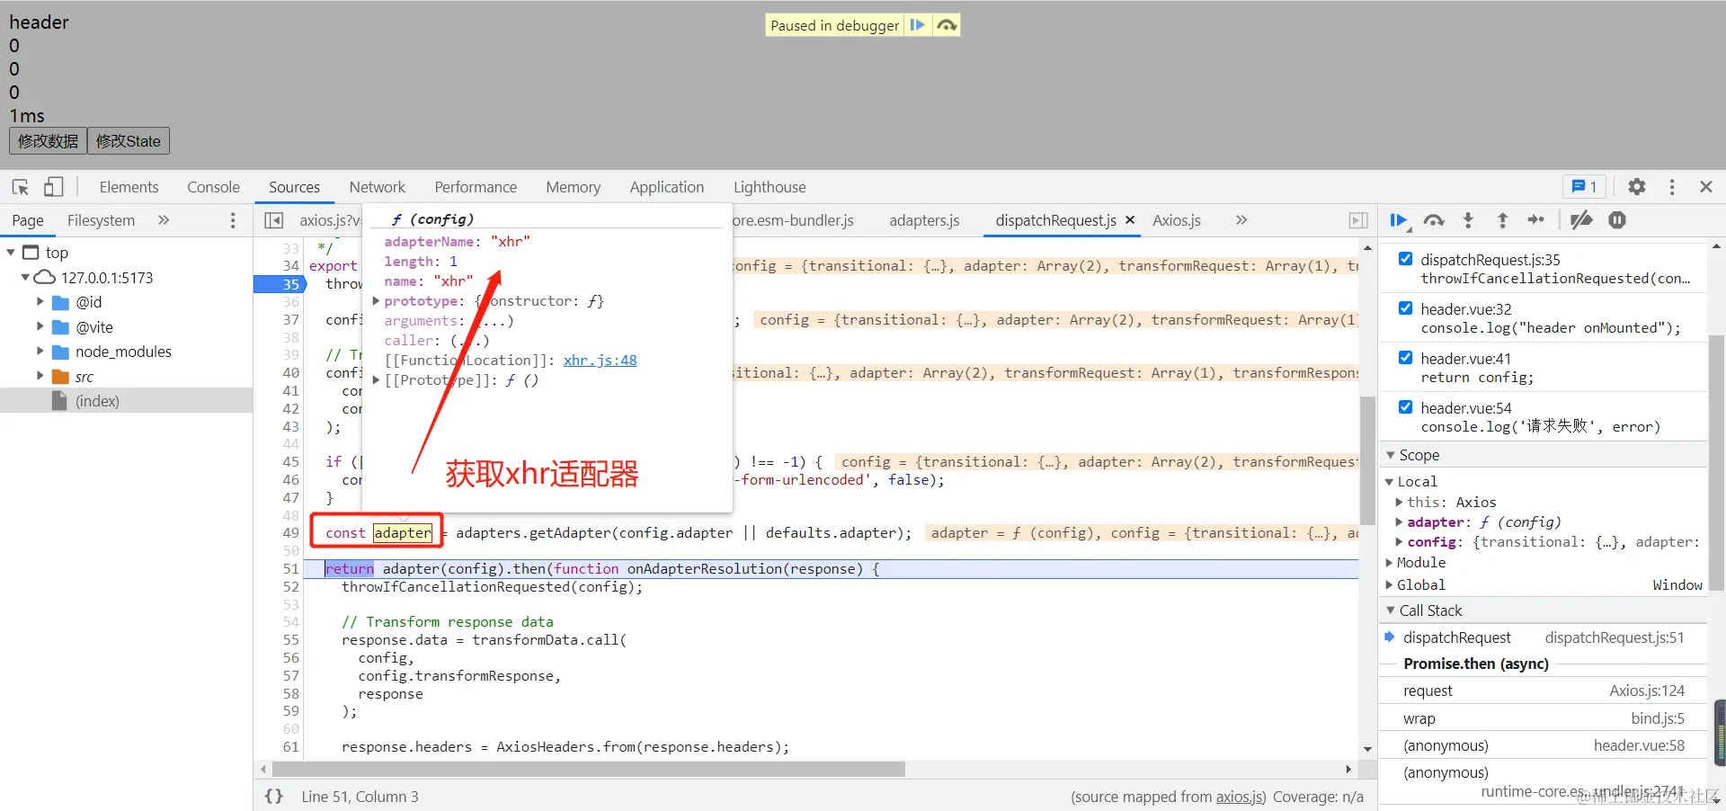Viewport: 1726px width, 811px height.
Task: Toggle the breakpoint on line 35 gutter
Action: click(x=280, y=284)
